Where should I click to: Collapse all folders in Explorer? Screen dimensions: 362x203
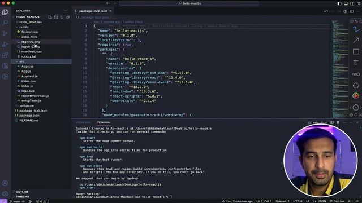(x=68, y=17)
